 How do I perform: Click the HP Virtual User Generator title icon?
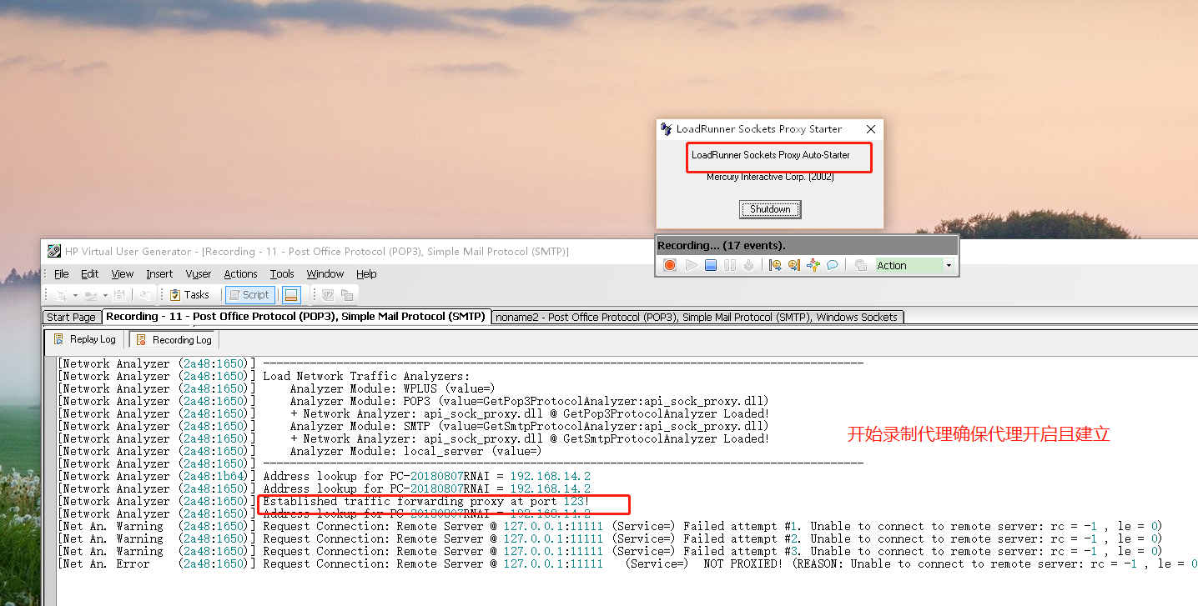[54, 251]
